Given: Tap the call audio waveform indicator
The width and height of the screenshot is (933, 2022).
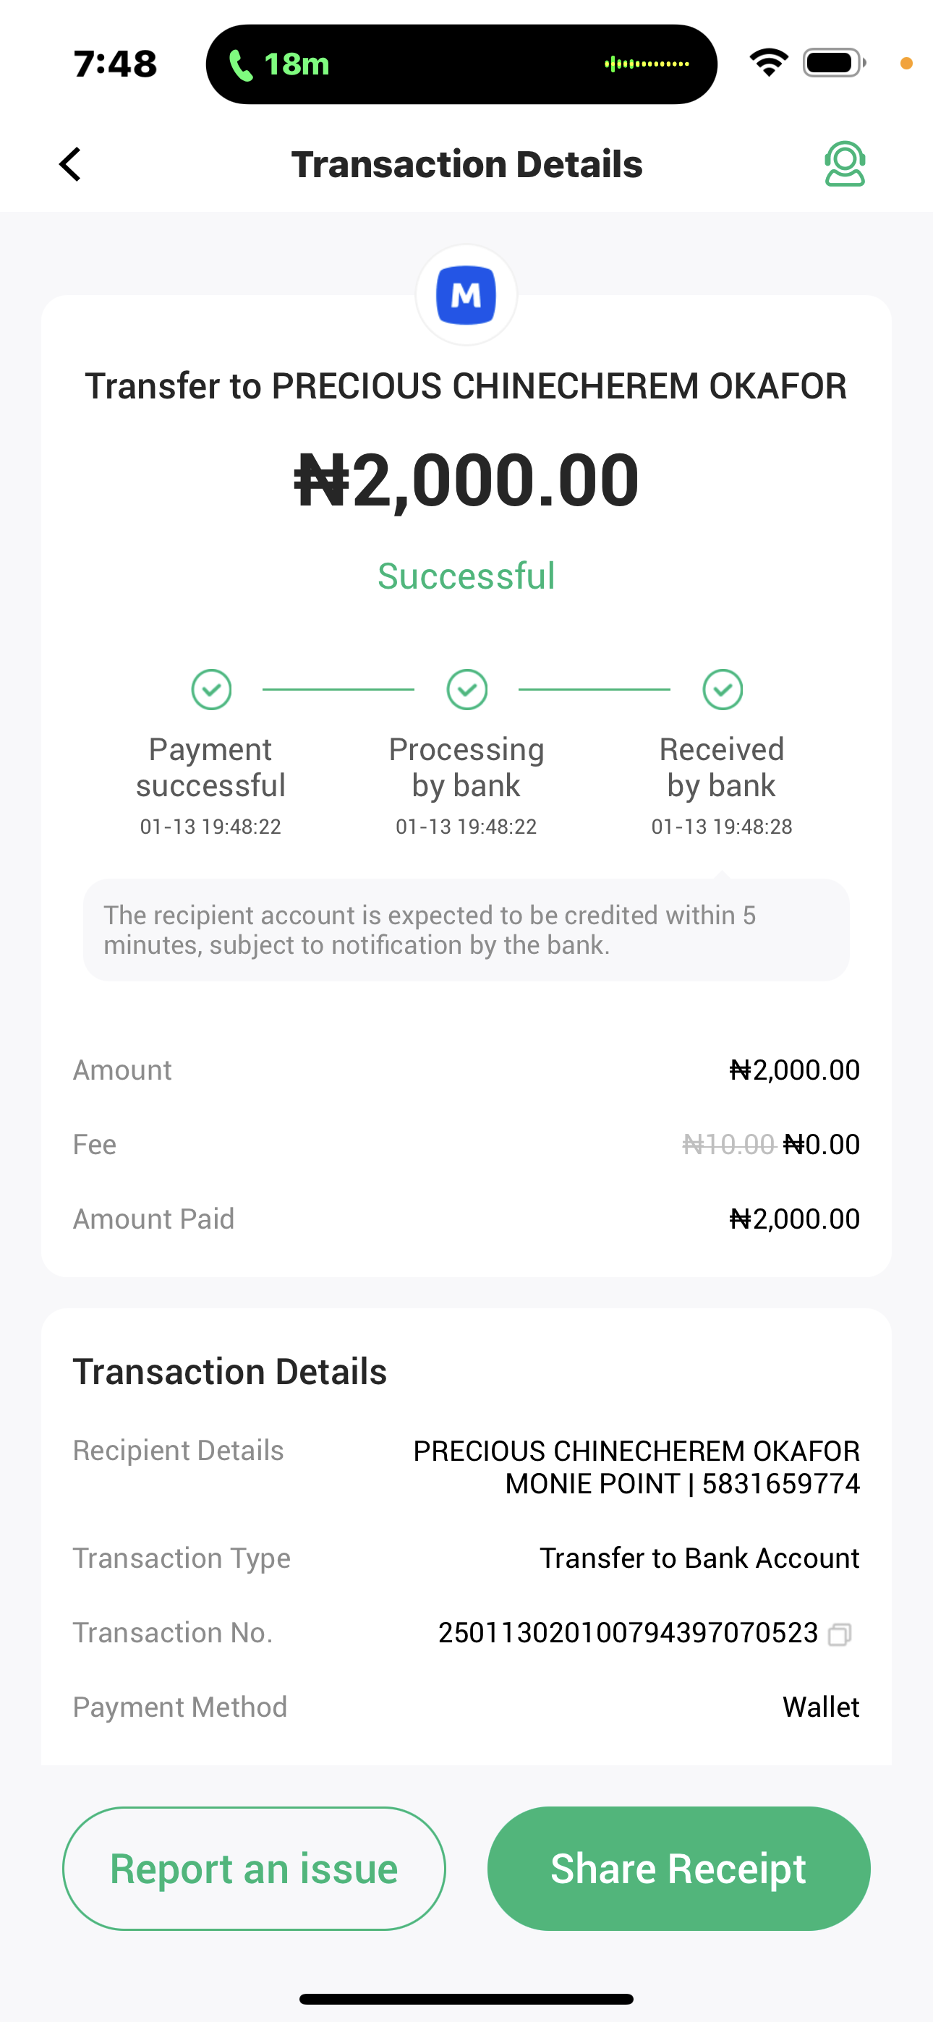Looking at the screenshot, I should click(x=647, y=64).
